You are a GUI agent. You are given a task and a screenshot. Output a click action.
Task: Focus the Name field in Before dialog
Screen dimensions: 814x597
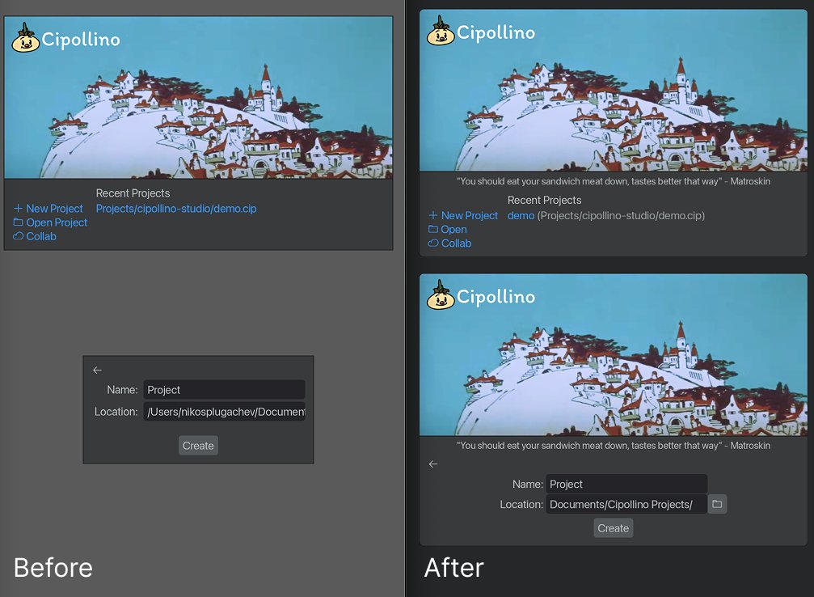pyautogui.click(x=224, y=390)
